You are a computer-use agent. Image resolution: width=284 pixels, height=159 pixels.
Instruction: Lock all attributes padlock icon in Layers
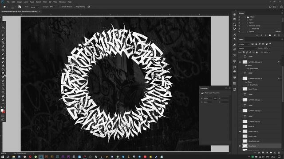[x=256, y=52]
